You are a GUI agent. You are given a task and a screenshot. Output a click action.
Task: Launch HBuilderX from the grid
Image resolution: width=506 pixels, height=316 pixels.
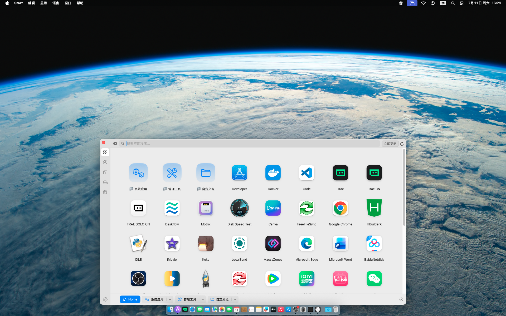pos(374,208)
